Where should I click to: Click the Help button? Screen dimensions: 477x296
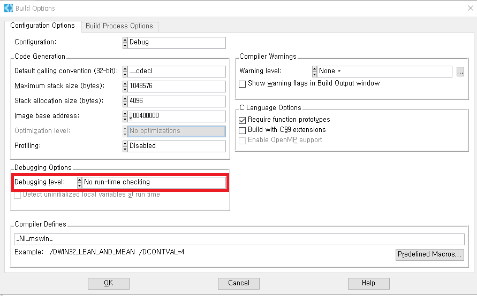[368, 283]
